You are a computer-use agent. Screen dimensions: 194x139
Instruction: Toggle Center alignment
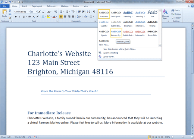tap(65, 16)
